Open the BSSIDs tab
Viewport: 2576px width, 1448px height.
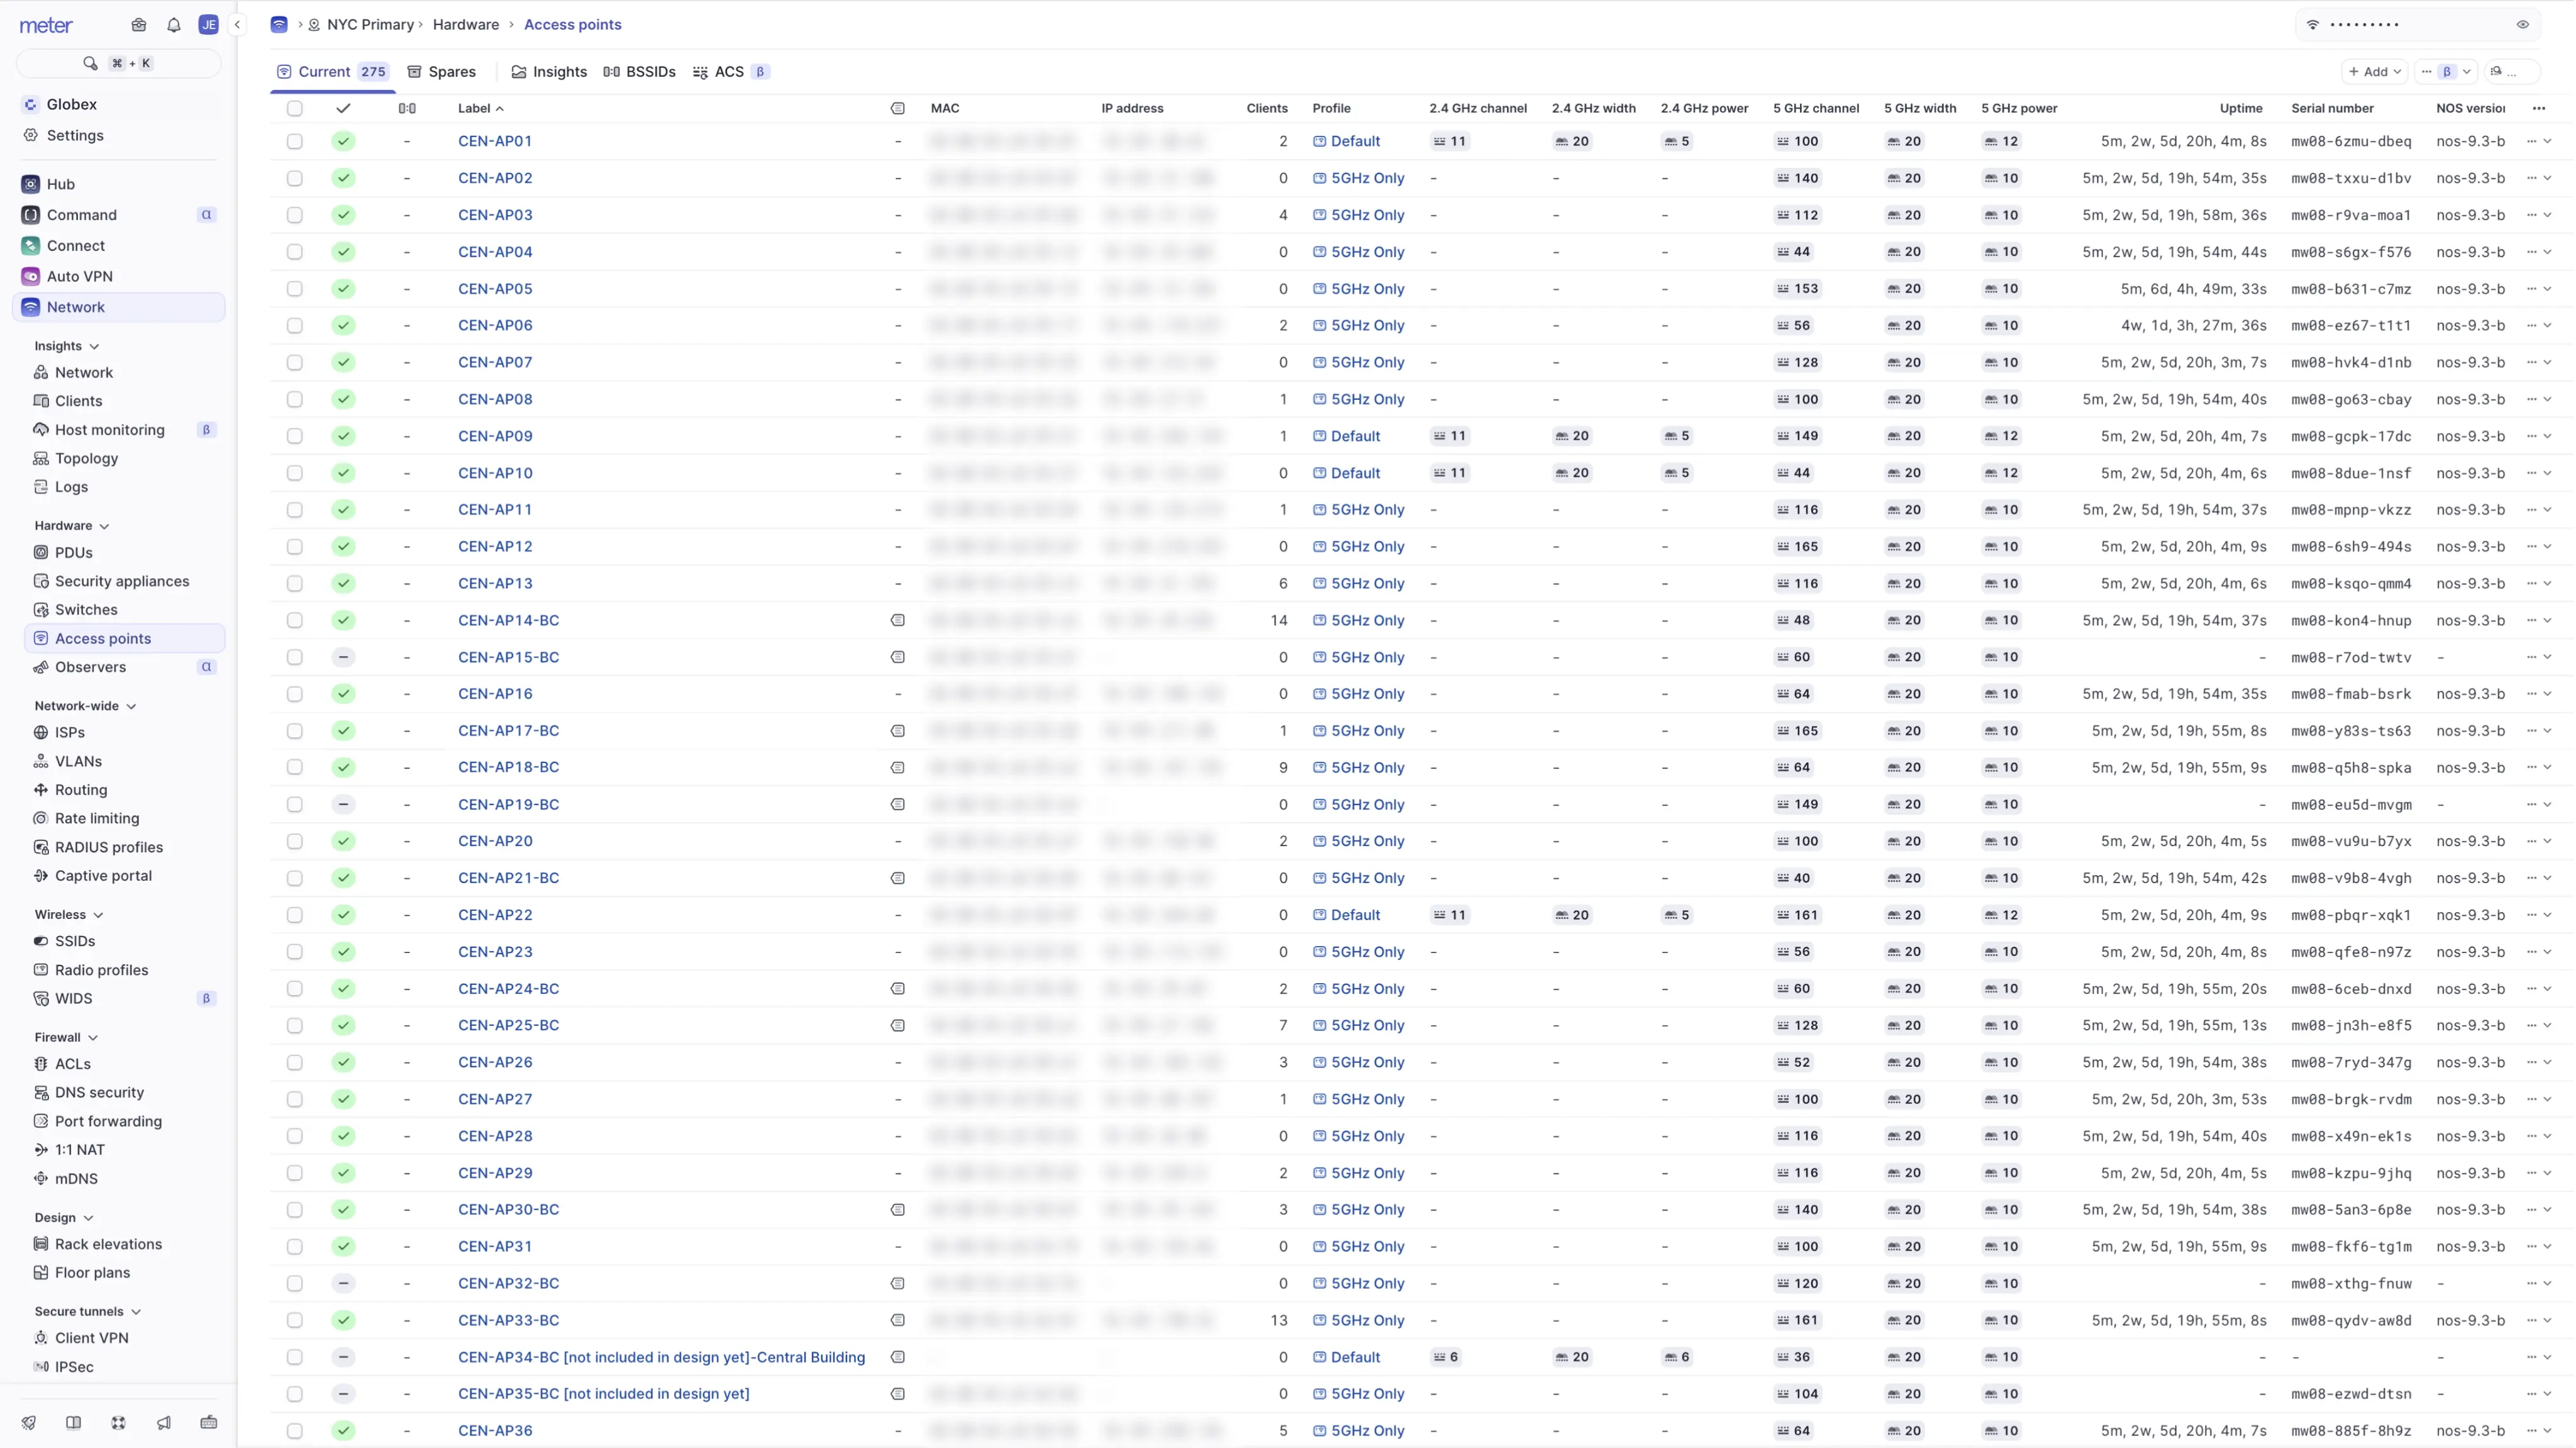click(639, 72)
